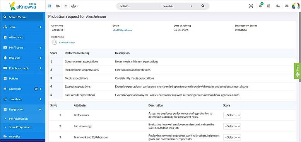The width and height of the screenshot is (301, 142).
Task: Open the Analytics menu item
Action: point(23,137)
